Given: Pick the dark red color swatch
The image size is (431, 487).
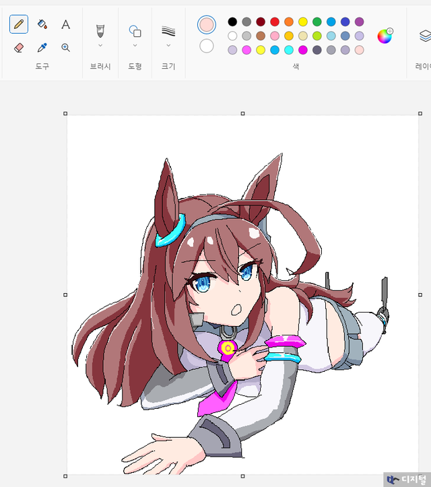Looking at the screenshot, I should click(261, 22).
